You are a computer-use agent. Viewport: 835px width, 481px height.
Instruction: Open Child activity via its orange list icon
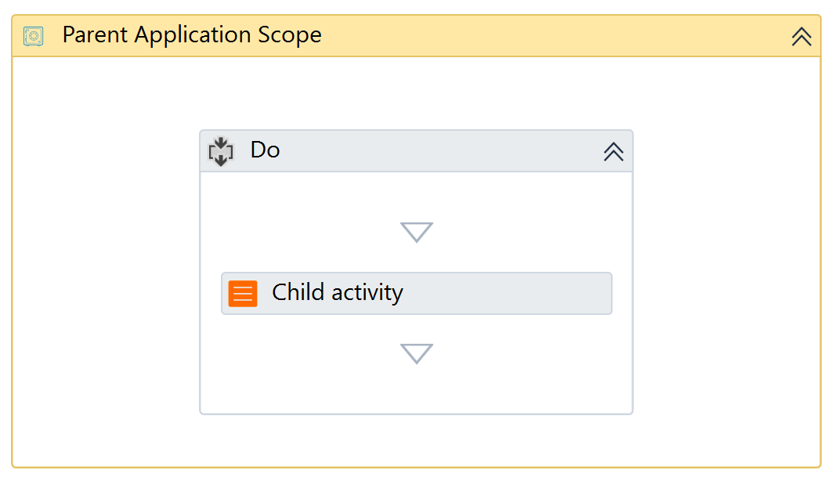[x=243, y=293]
